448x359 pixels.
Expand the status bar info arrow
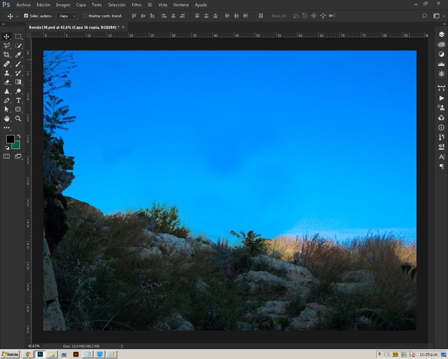tap(122, 346)
